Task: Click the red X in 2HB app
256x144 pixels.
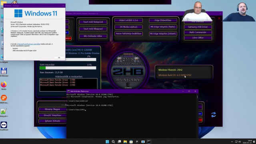Action: click(219, 18)
